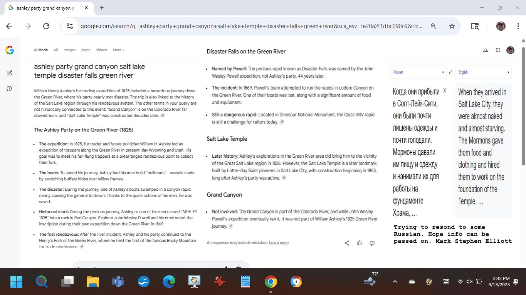526x295 pixels.
Task: Open File Explorer from the taskbar
Action: pos(93,282)
